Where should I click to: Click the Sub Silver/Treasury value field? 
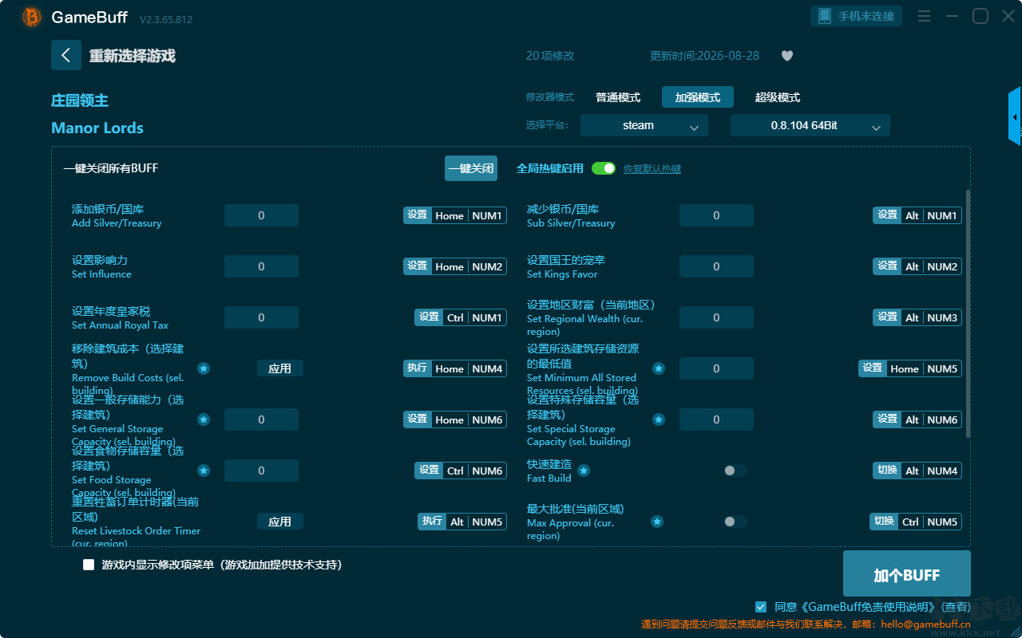(716, 215)
